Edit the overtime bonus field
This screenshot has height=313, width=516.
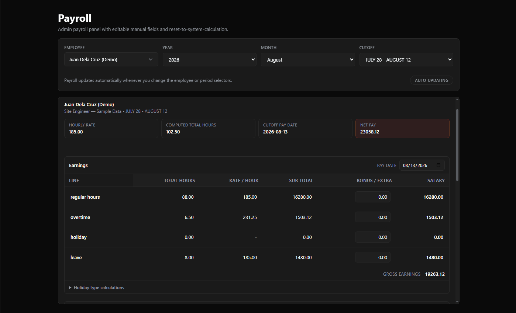pyautogui.click(x=373, y=217)
